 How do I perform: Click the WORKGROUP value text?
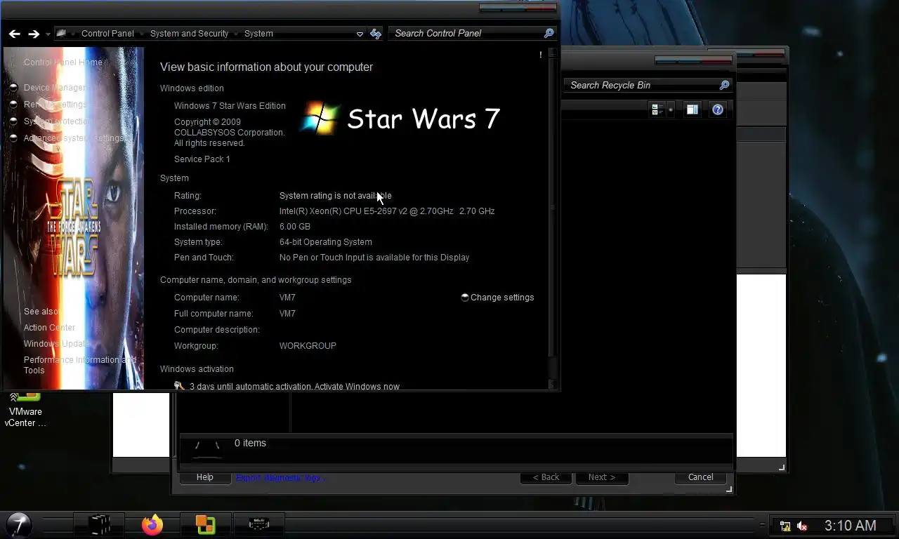308,346
